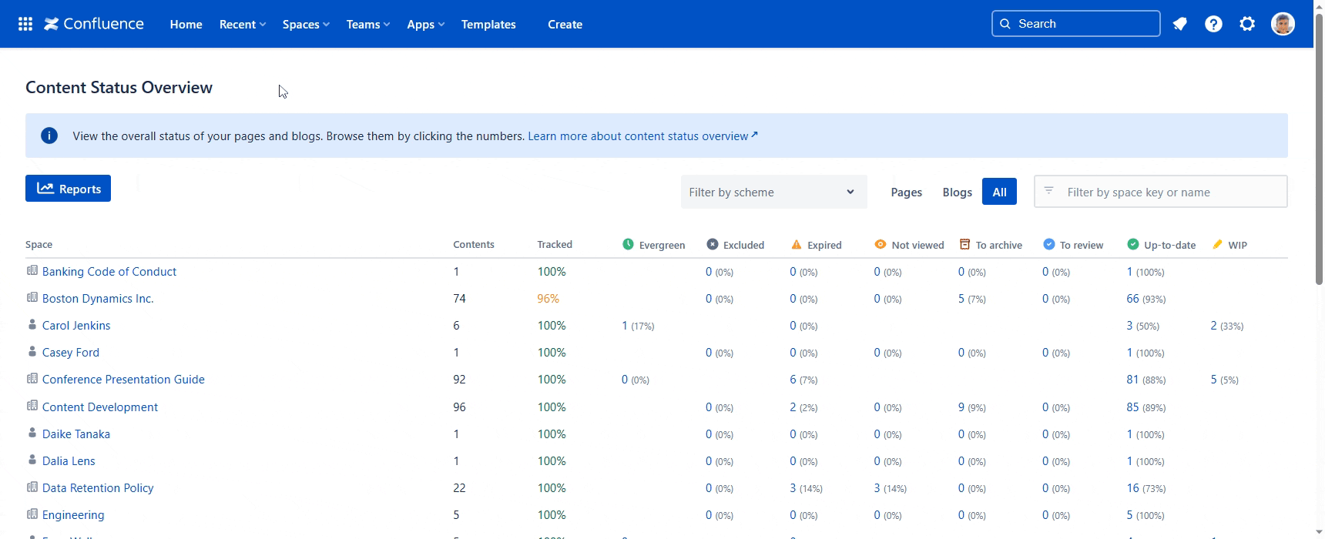The height and width of the screenshot is (539, 1325).
Task: Open the notifications icon
Action: pos(1179,24)
